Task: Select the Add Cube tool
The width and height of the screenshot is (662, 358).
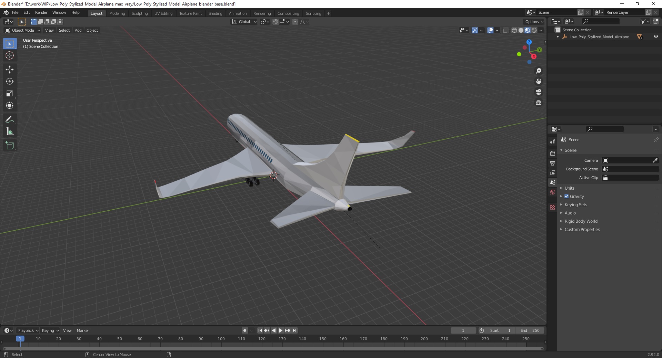Action: coord(10,145)
